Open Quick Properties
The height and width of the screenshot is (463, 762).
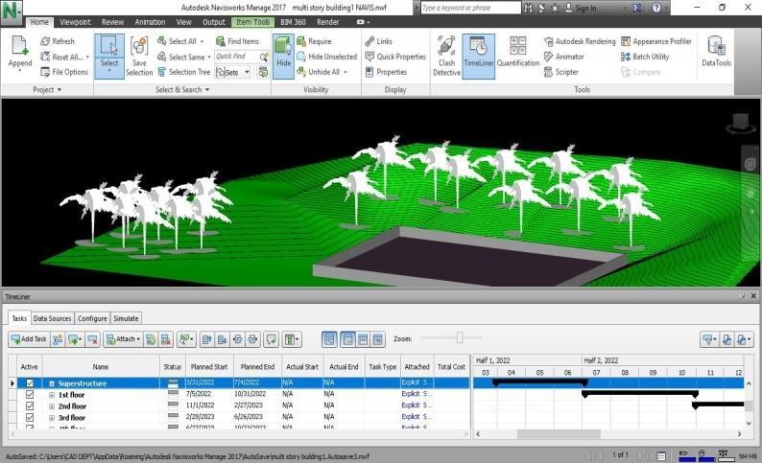[395, 57]
